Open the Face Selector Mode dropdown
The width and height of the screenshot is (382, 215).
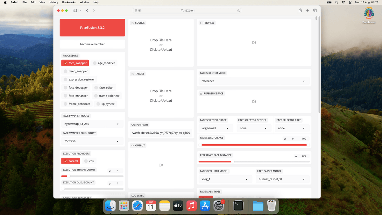coord(254,81)
